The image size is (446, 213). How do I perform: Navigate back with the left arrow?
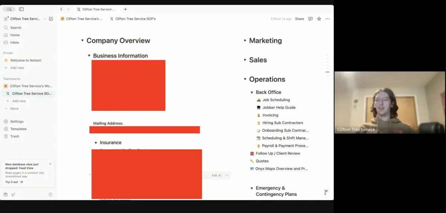[61, 9]
